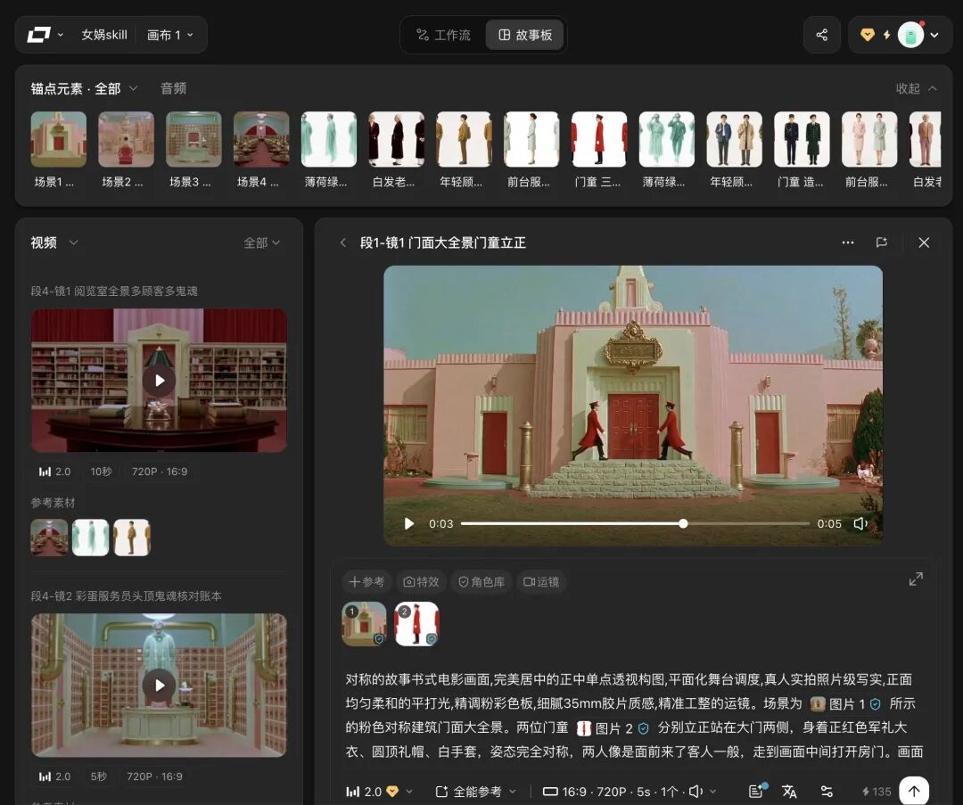
Task: Click the 图片 2 tag in prompt text
Action: 613,728
